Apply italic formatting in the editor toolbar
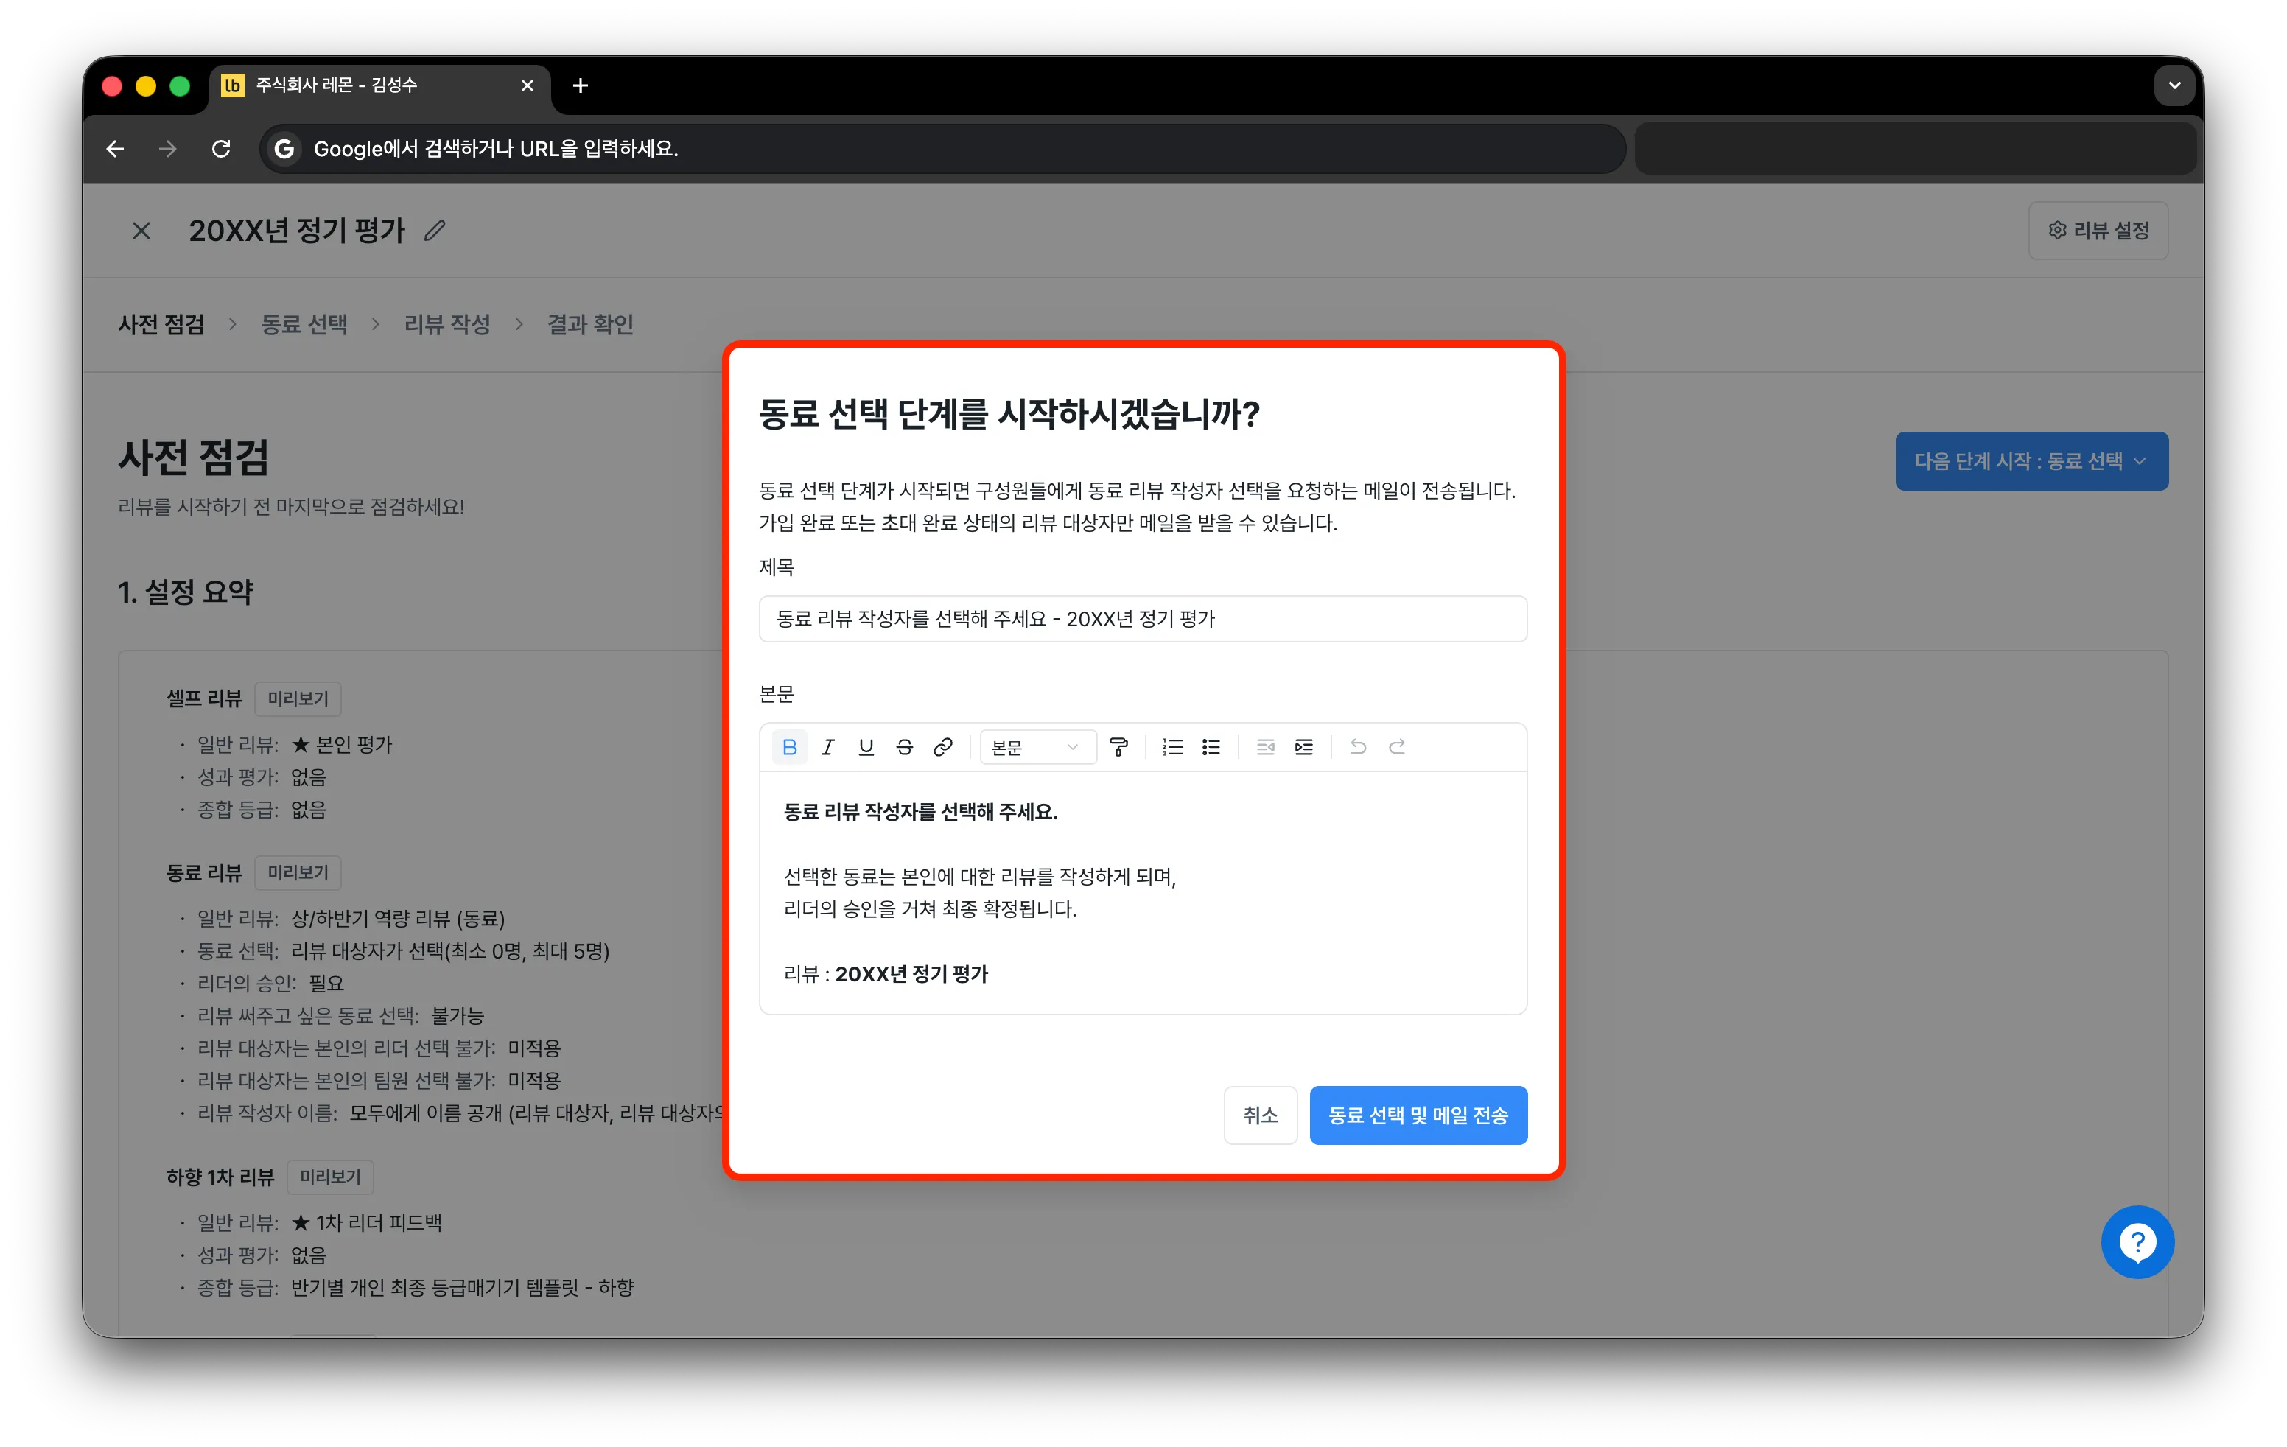2287x1447 pixels. click(x=827, y=747)
